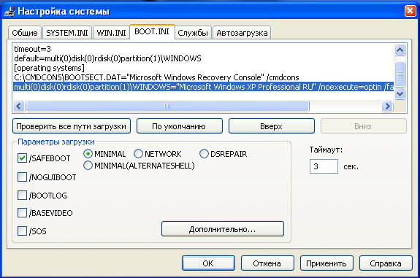Open the WIN.INI tab
The width and height of the screenshot is (420, 278).
coord(111,33)
